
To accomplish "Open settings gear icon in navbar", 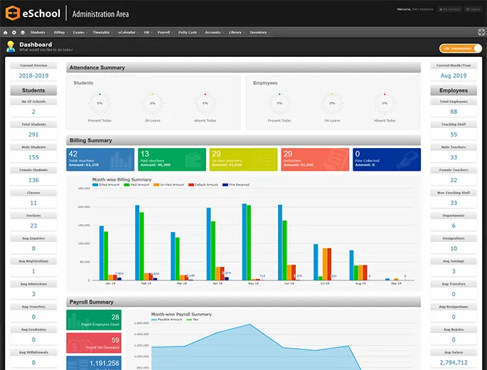I will (x=14, y=32).
